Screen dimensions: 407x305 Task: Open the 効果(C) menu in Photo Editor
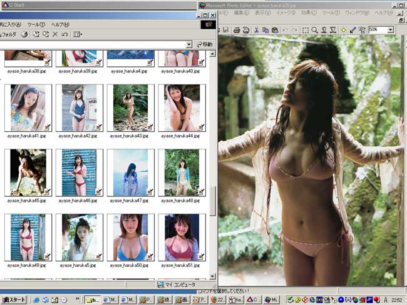[309, 12]
